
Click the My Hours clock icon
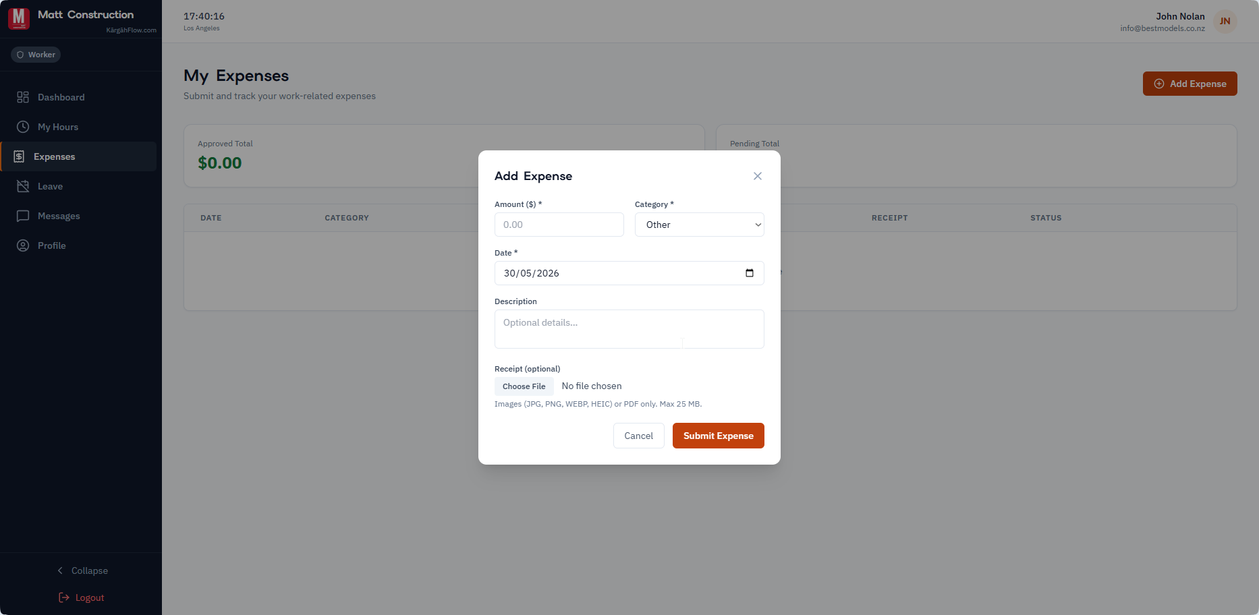click(23, 127)
